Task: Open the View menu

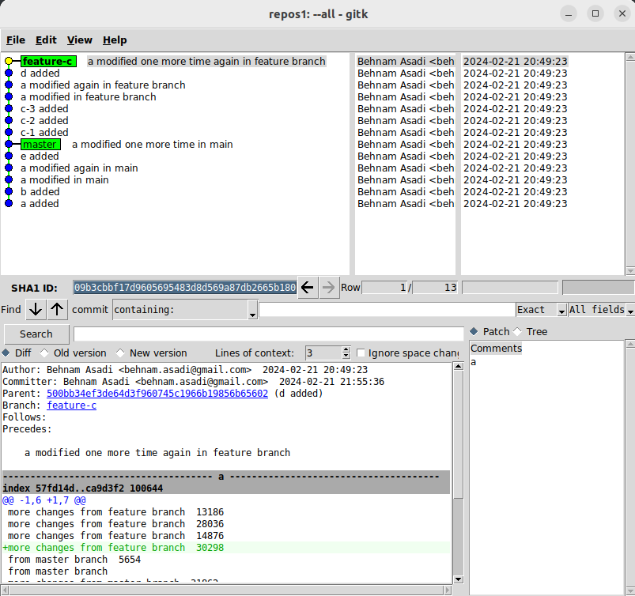Action: click(x=80, y=40)
